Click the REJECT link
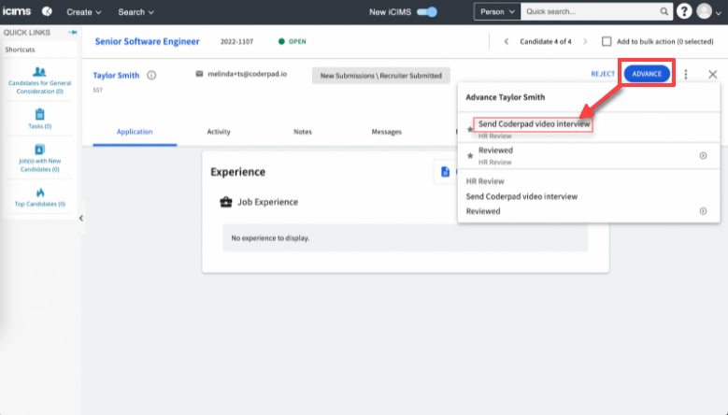The image size is (728, 415). click(x=603, y=75)
